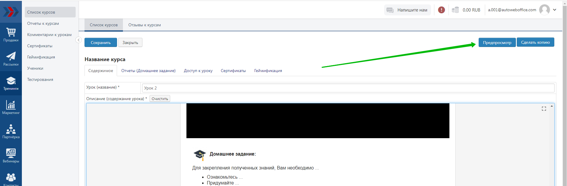
Task: Click the Предпросмотр button
Action: [x=497, y=43]
